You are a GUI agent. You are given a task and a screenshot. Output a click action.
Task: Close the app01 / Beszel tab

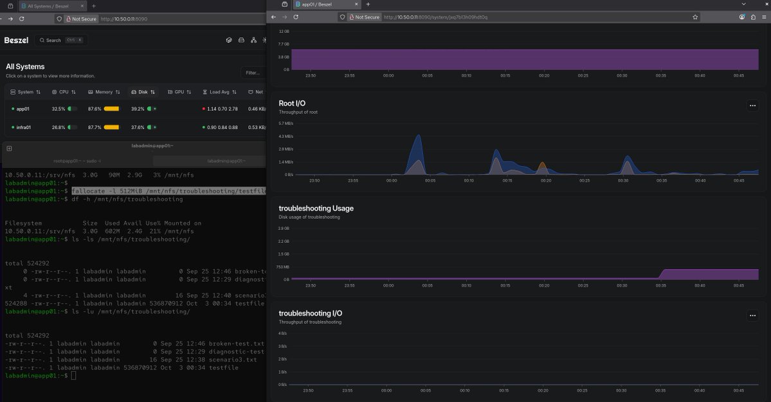[356, 4]
